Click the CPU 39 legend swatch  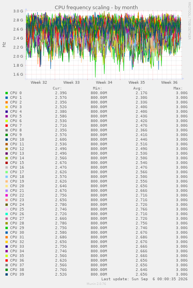coord(7,274)
